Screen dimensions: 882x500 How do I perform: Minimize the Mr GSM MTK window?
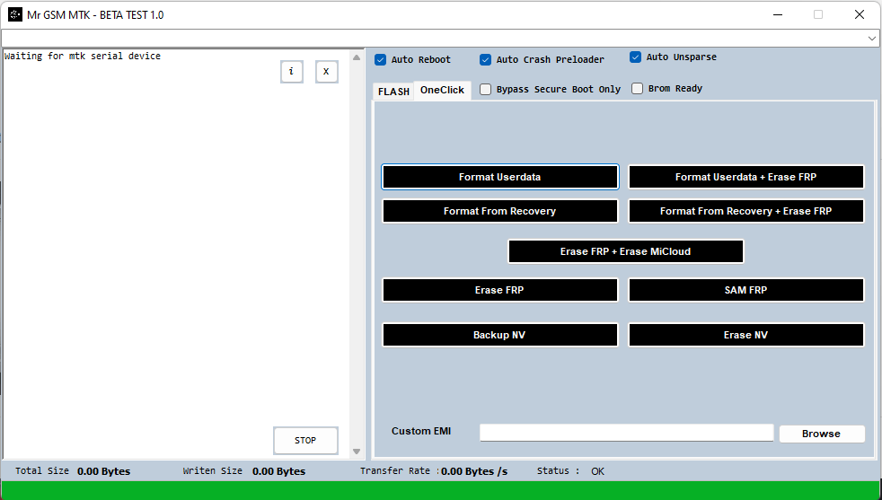point(778,14)
